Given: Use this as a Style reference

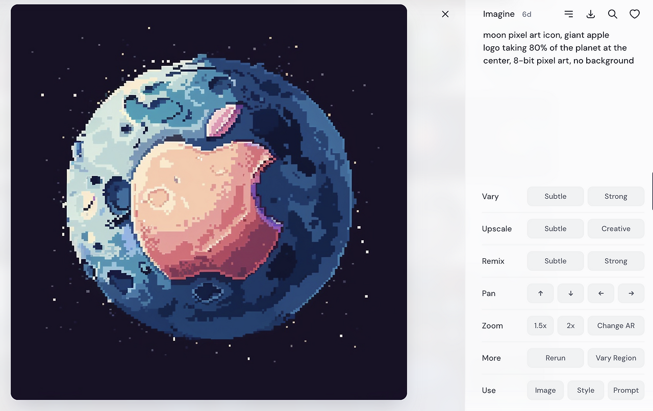Looking at the screenshot, I should pos(586,391).
